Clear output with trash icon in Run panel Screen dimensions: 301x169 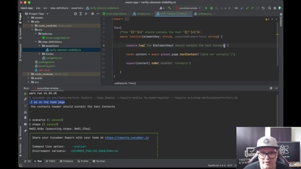coord(25,117)
